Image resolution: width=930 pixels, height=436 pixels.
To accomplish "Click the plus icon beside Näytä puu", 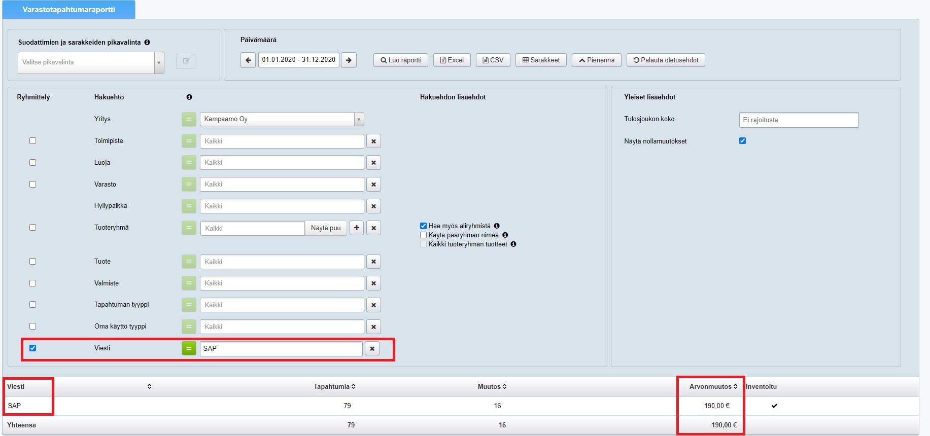I will (x=357, y=228).
